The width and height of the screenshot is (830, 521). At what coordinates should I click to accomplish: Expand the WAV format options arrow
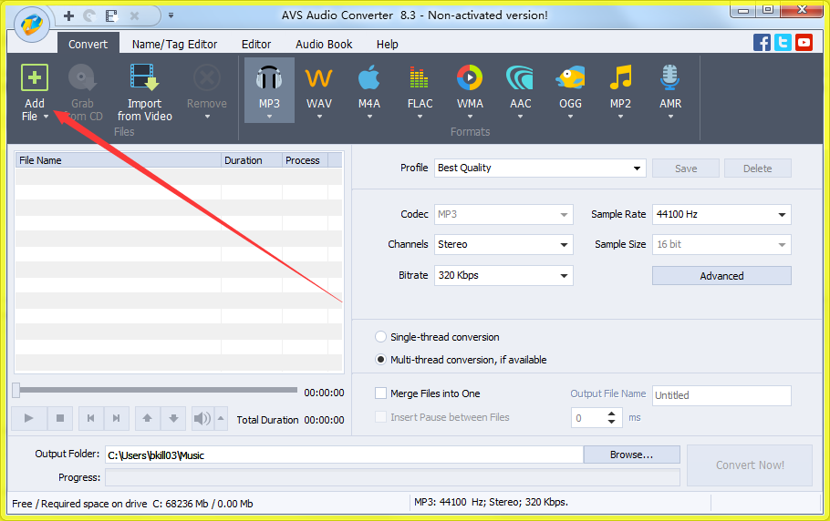319,117
